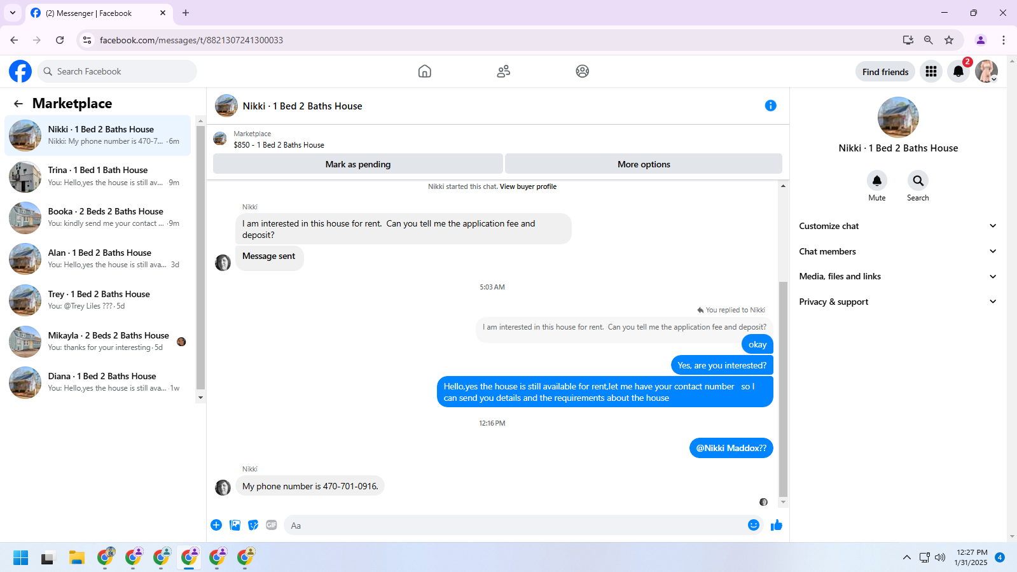Choose a sticker icon
1017x572 pixels.
253,525
